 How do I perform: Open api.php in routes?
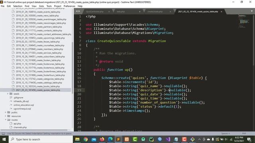pyautogui.click(x=17, y=124)
